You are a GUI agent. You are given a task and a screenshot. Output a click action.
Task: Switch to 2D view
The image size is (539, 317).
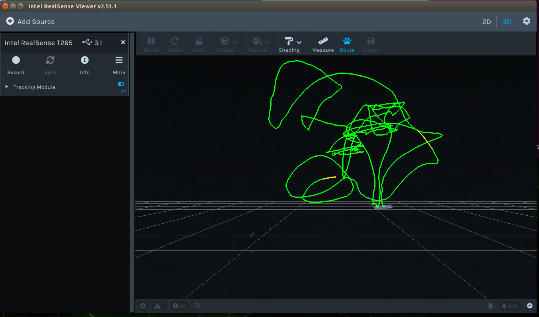point(486,22)
